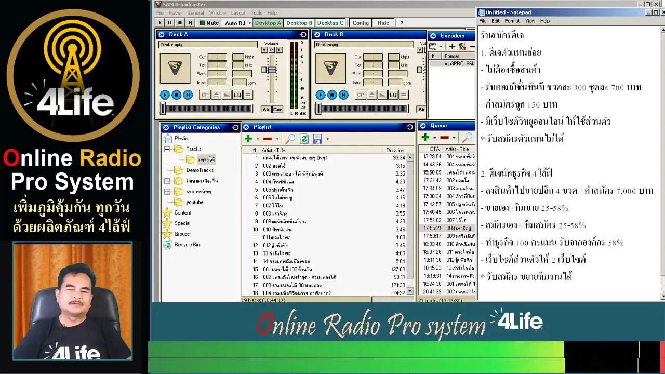Open the Tools menu
Viewport: 665px width, 374px height.
[x=257, y=13]
